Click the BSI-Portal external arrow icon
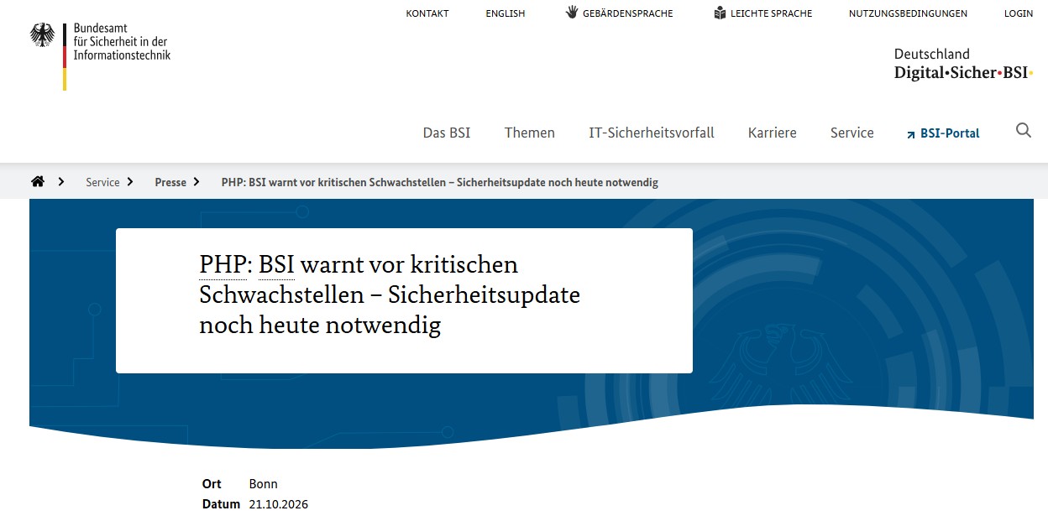 coord(910,134)
